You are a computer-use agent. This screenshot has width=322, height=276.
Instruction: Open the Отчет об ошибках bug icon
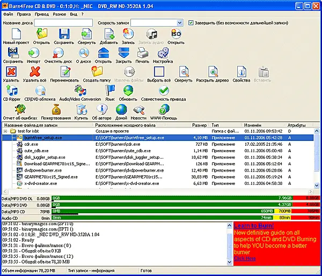tap(20, 109)
